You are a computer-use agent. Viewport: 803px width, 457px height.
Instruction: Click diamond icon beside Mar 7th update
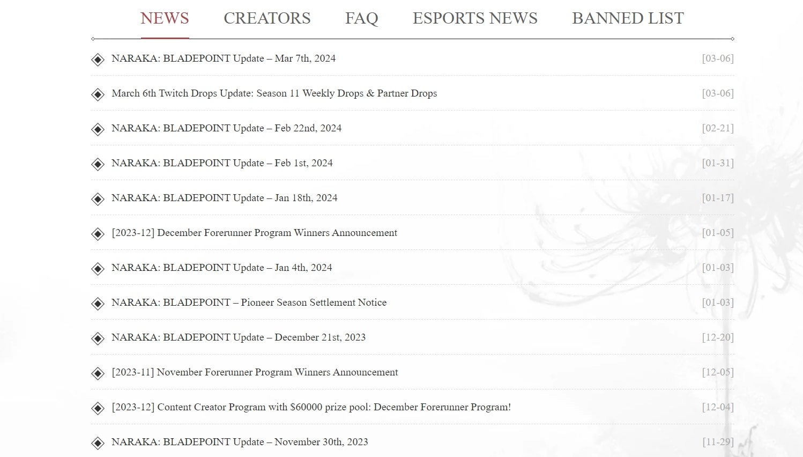pos(98,60)
